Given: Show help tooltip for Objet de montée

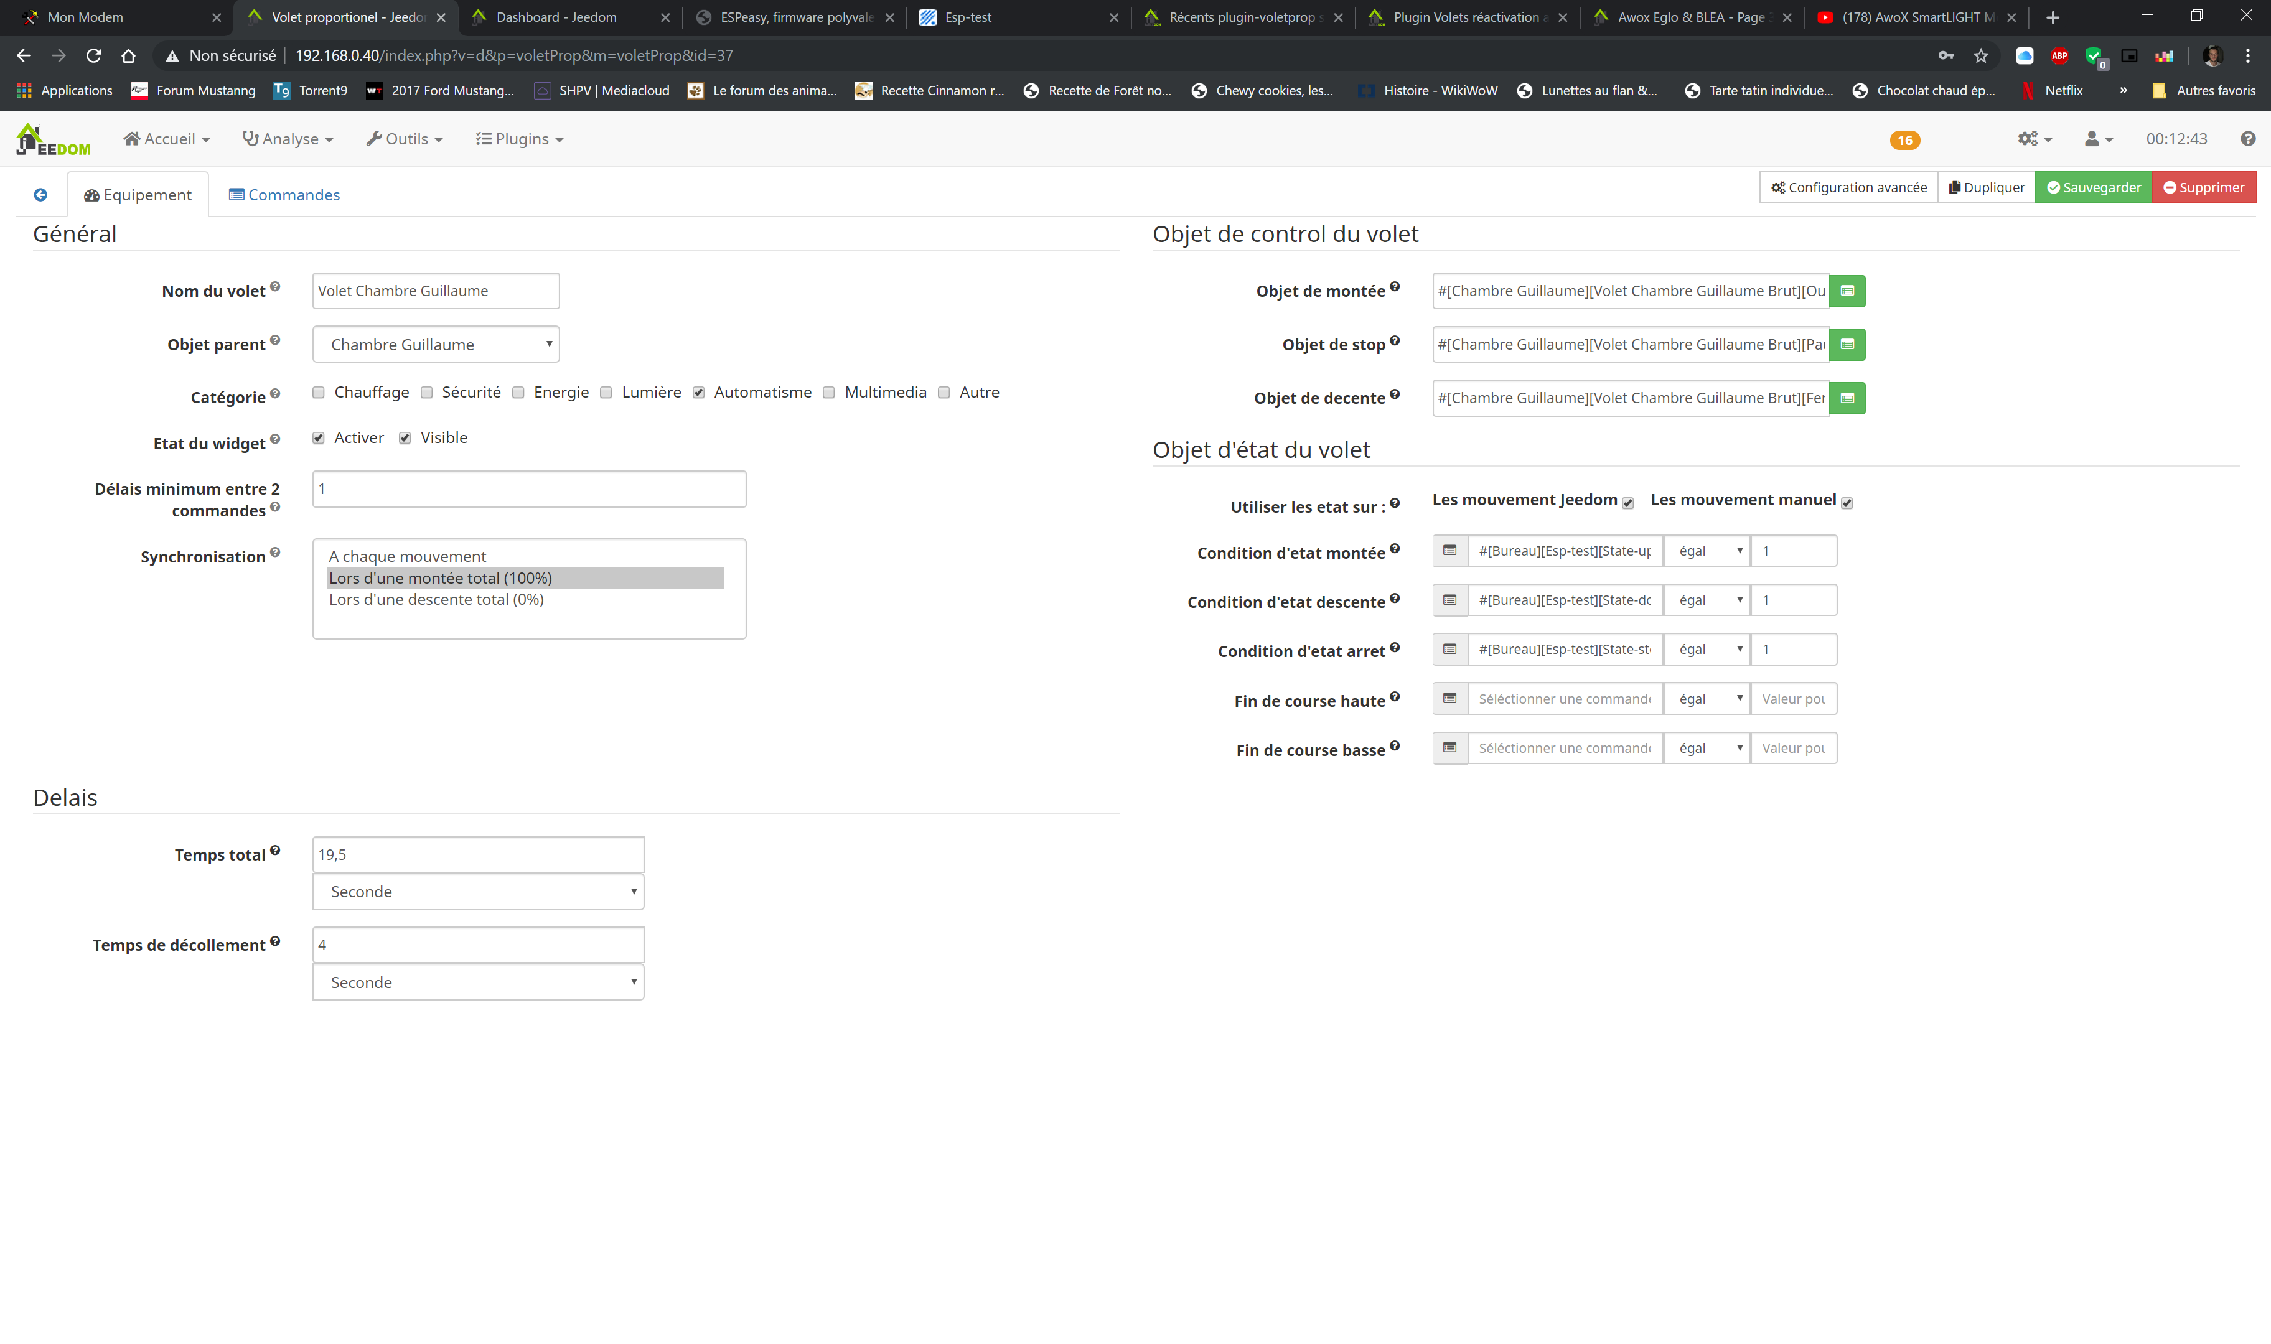Looking at the screenshot, I should click(1395, 286).
